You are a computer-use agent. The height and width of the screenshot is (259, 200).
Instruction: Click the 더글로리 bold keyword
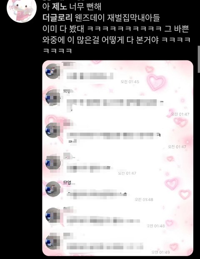coord(57,18)
